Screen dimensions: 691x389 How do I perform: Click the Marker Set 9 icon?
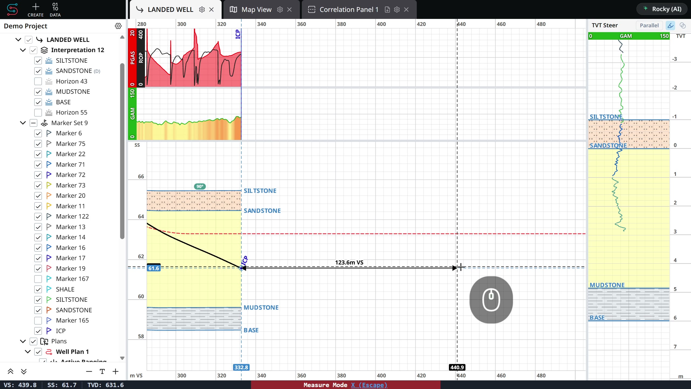(44, 123)
